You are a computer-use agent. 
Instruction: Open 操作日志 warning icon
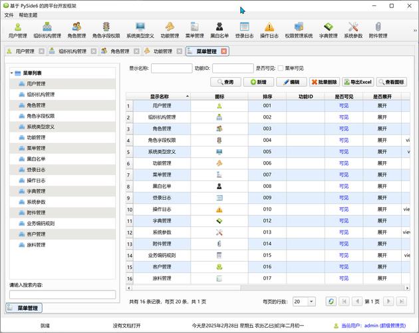point(269,30)
